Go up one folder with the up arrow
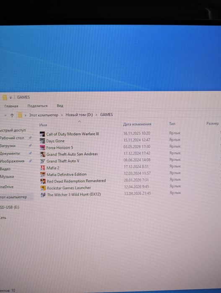Viewport: 221px width, 293px height. 12,115
